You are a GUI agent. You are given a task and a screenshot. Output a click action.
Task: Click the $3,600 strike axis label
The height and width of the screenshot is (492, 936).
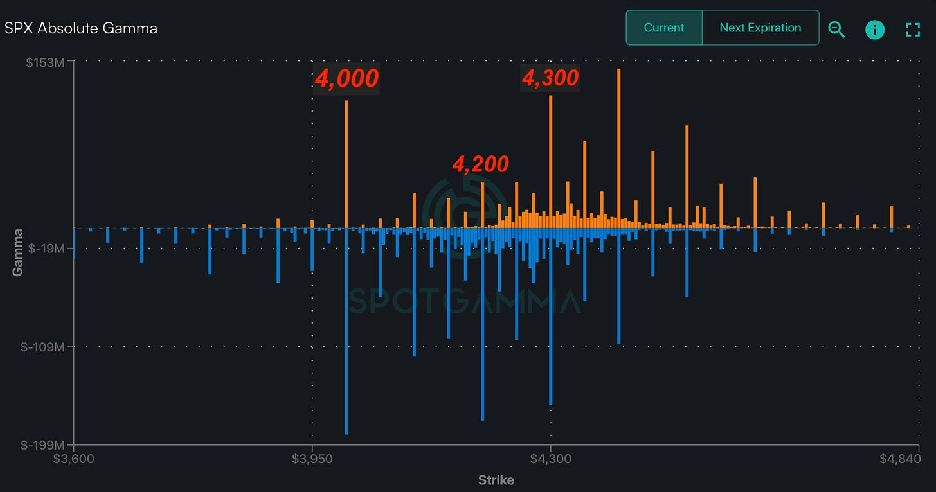coord(75,459)
